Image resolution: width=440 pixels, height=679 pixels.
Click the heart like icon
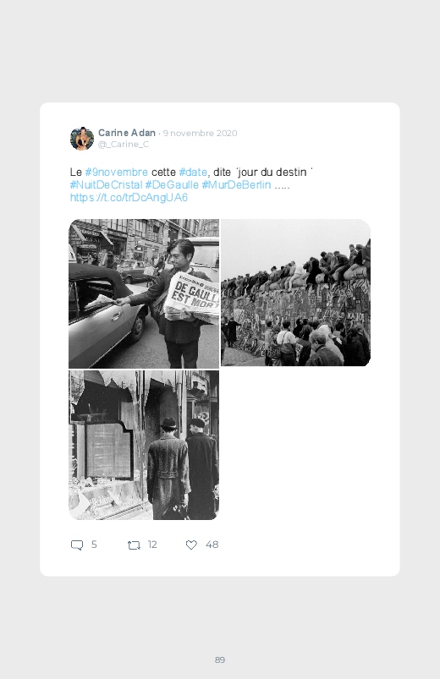click(191, 545)
